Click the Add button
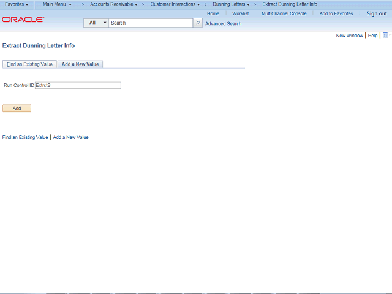This screenshot has width=392, height=294. coord(17,108)
